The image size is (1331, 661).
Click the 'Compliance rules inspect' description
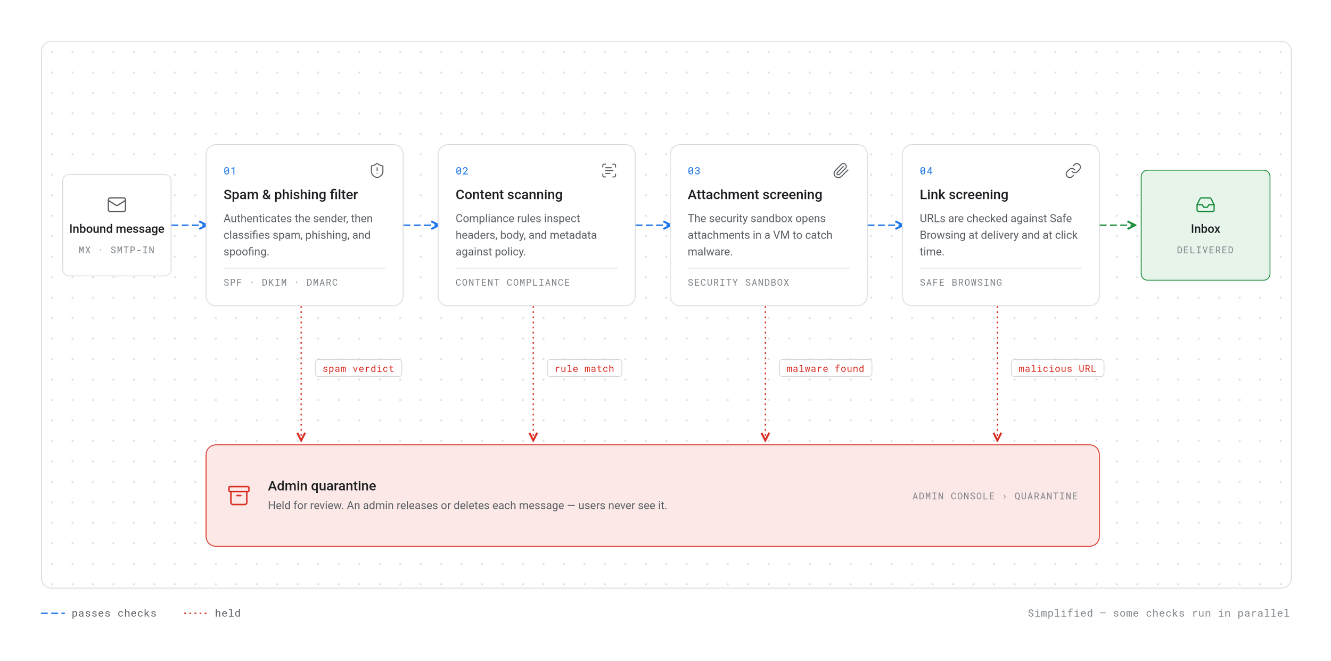point(526,235)
